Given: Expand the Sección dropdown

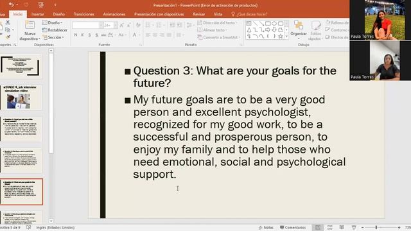Looking at the screenshot, I should (x=53, y=37).
